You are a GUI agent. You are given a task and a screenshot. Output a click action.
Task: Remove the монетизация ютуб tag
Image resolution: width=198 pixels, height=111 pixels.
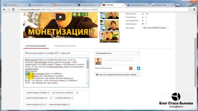45,105
